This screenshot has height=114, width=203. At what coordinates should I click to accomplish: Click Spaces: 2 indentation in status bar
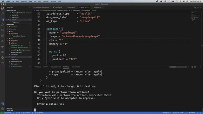176,113
